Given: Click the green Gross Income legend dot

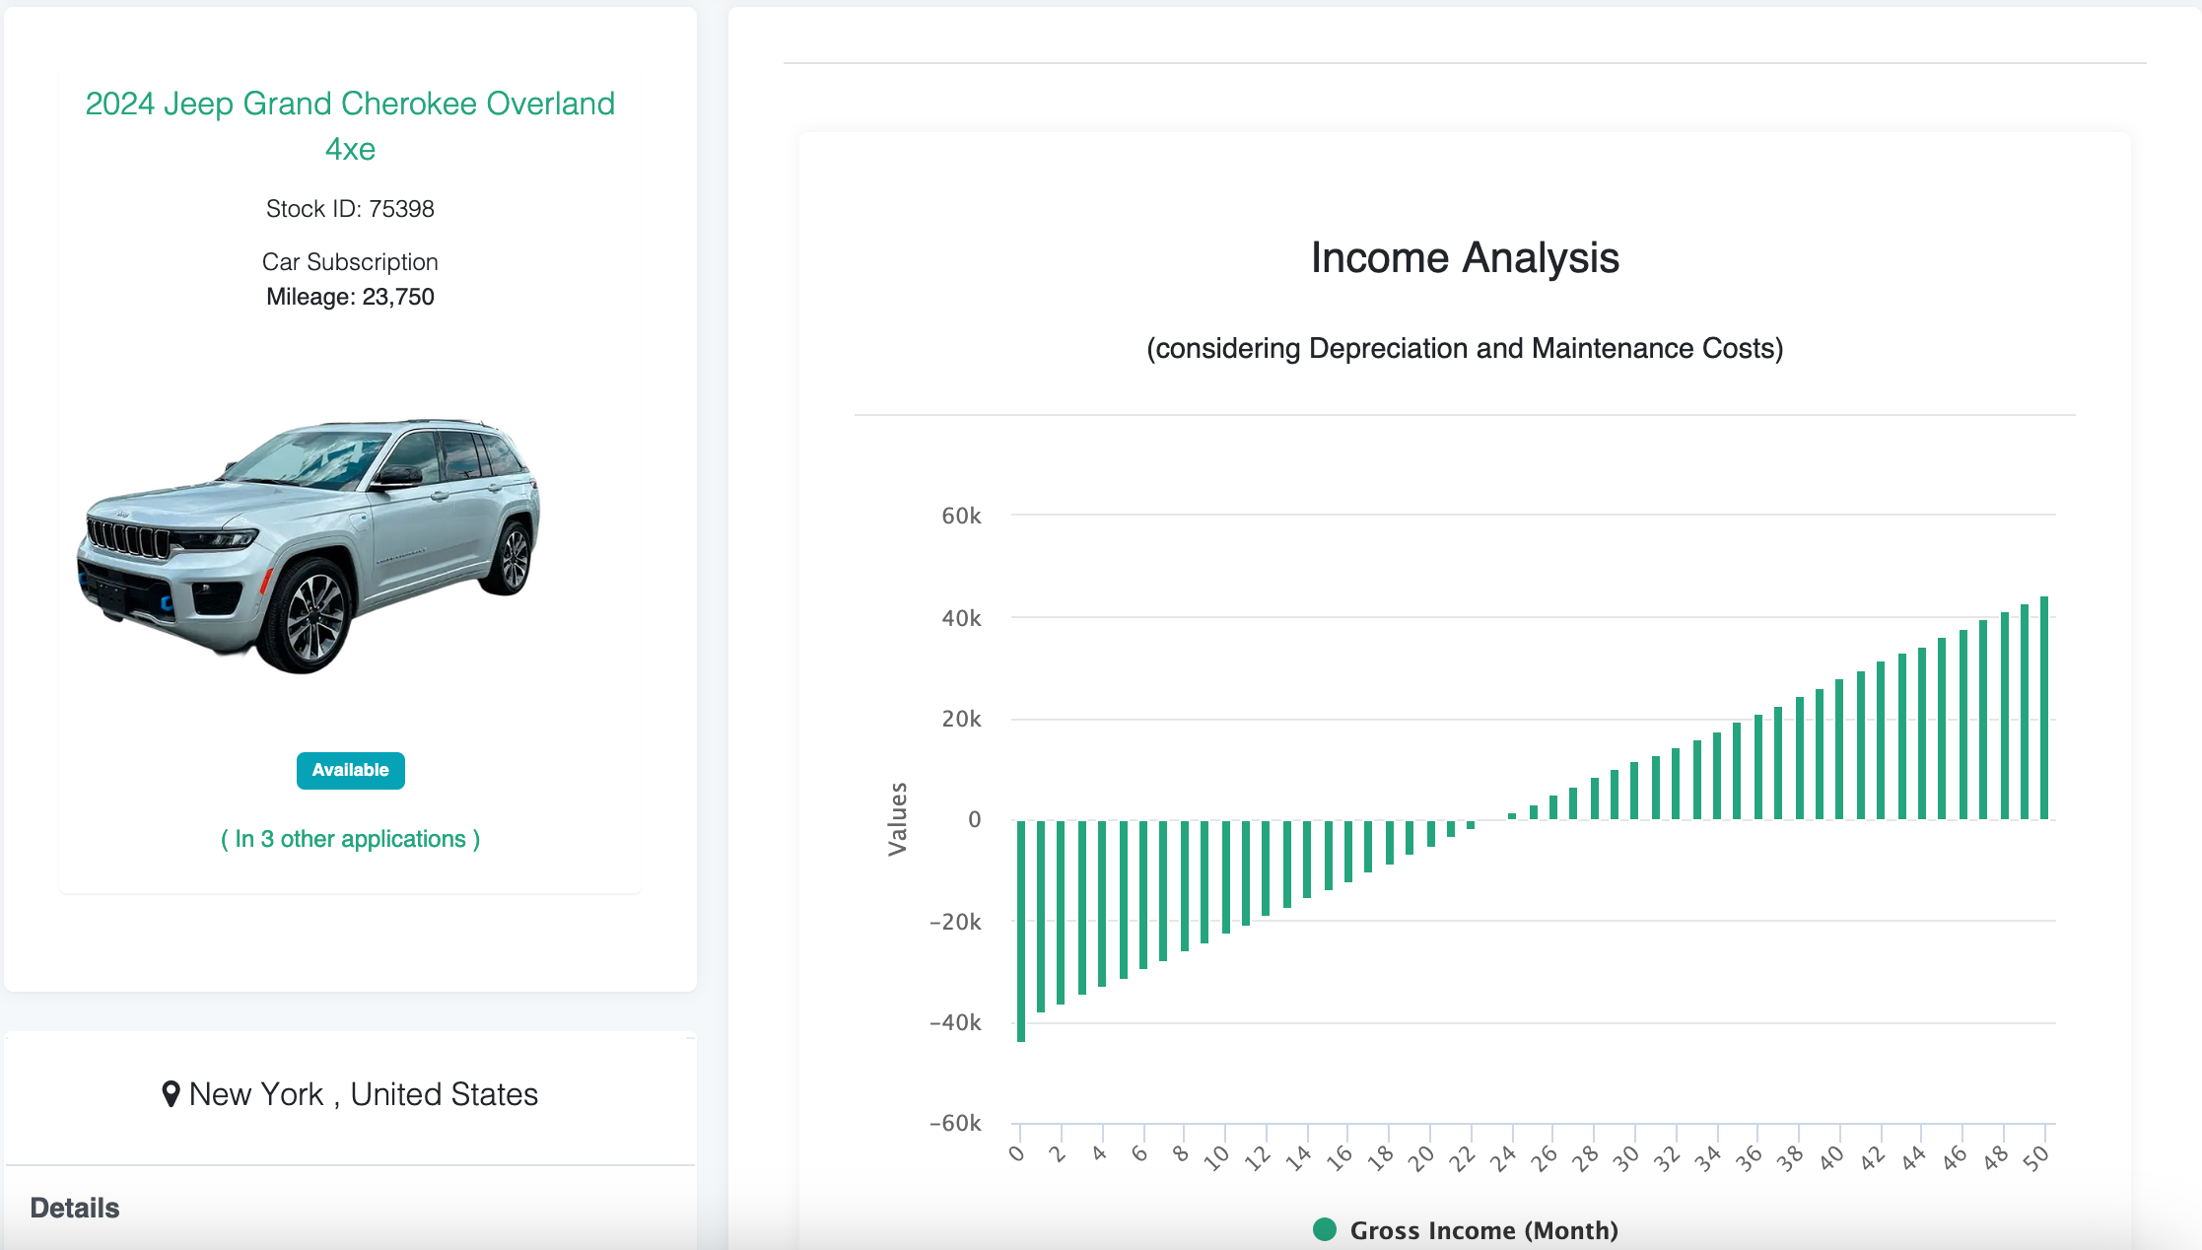Looking at the screenshot, I should tap(1325, 1229).
